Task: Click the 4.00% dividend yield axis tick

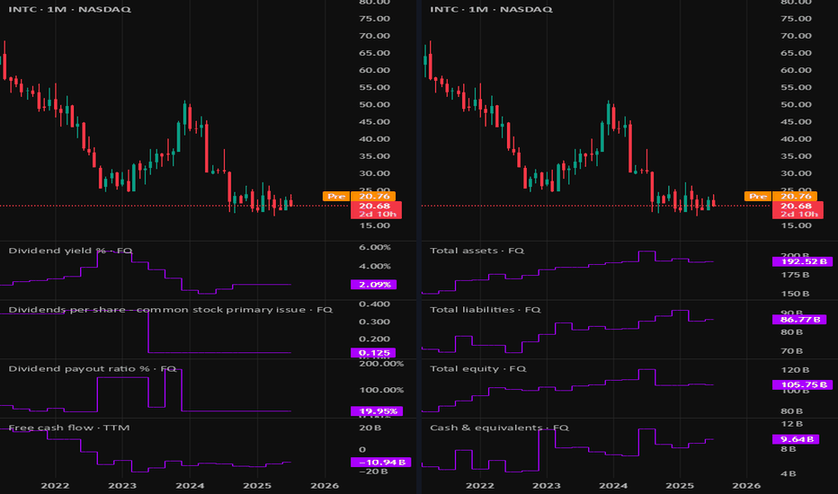Action: [x=374, y=266]
